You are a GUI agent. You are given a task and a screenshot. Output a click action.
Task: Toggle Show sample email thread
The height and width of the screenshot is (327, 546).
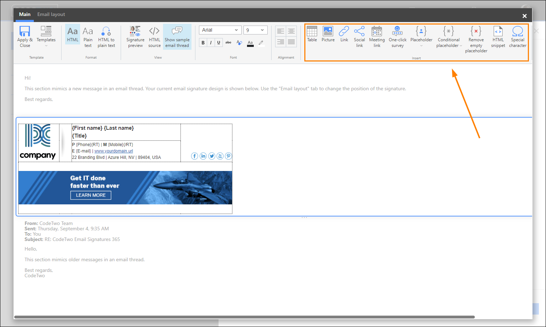point(177,37)
